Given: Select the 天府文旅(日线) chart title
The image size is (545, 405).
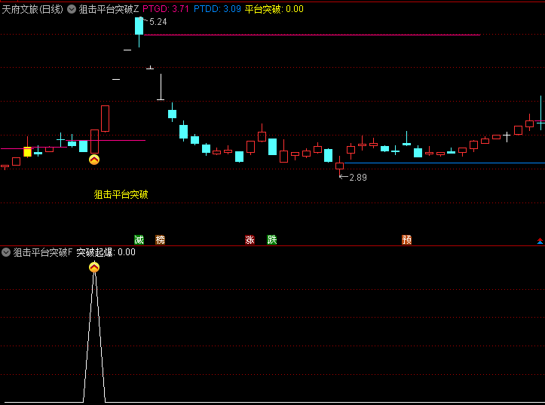Looking at the screenshot, I should (32, 9).
